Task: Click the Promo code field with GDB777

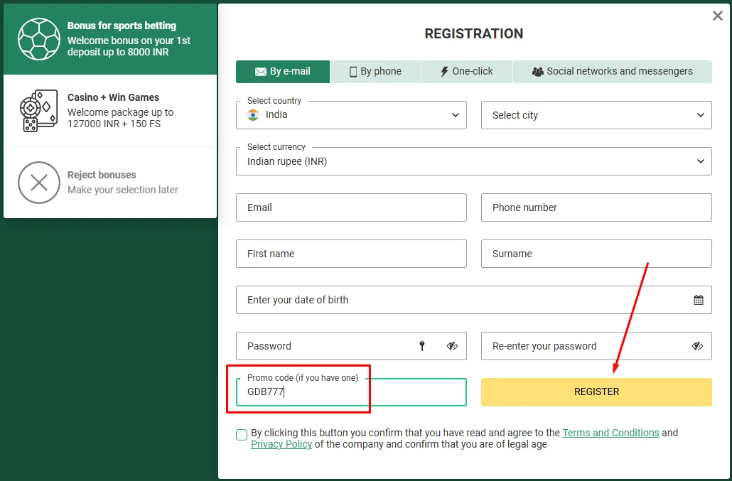Action: pyautogui.click(x=351, y=392)
